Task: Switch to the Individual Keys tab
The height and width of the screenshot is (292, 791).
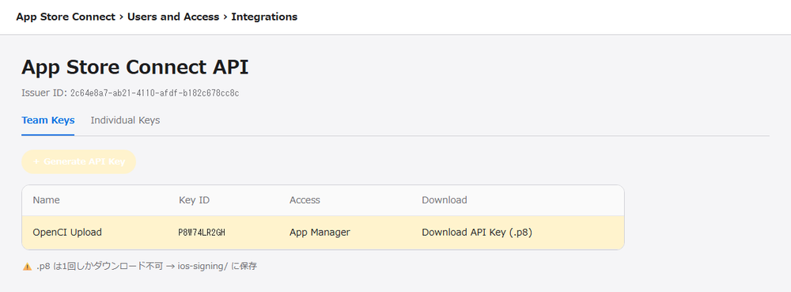Action: coord(125,120)
